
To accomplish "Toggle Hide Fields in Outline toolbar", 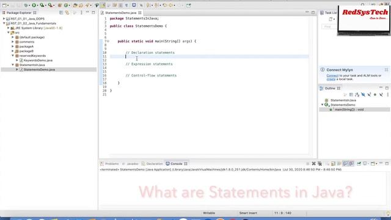I will point(363,95).
